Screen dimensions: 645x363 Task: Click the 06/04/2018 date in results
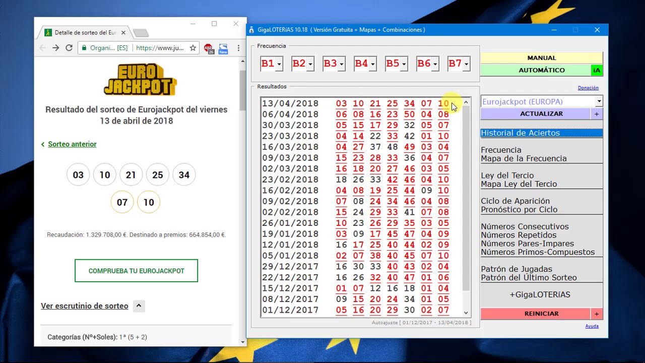pyautogui.click(x=290, y=114)
